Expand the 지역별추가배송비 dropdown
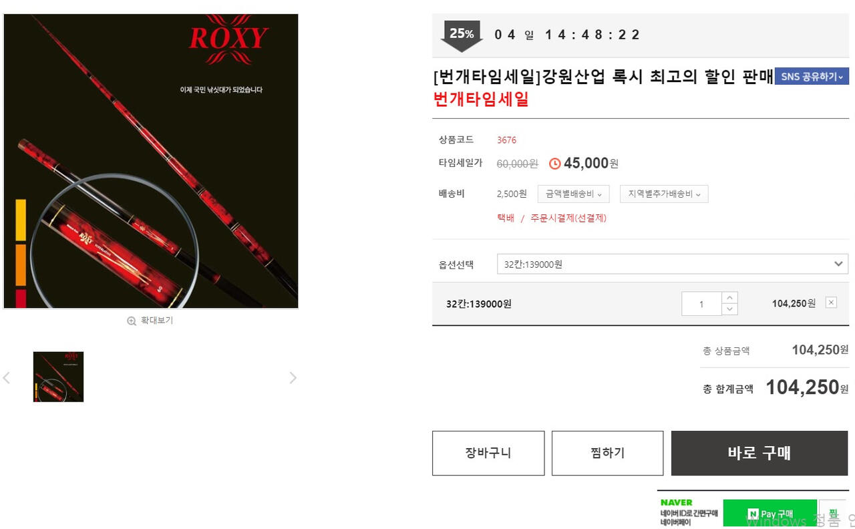Viewport: 855px width, 529px height. click(x=664, y=194)
